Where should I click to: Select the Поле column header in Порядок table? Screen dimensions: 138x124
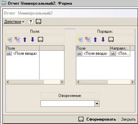pyautogui.click(x=93, y=48)
